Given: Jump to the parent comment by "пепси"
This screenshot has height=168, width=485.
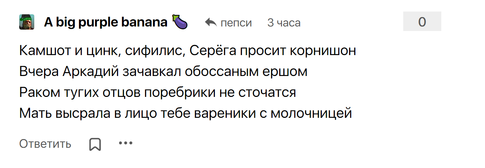Looking at the screenshot, I should point(236,23).
